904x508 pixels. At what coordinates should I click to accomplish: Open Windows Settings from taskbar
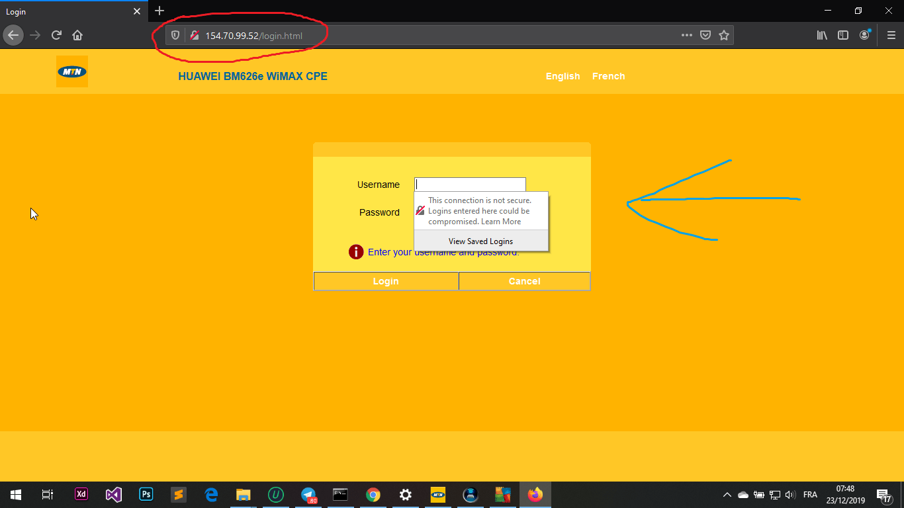[x=406, y=495]
